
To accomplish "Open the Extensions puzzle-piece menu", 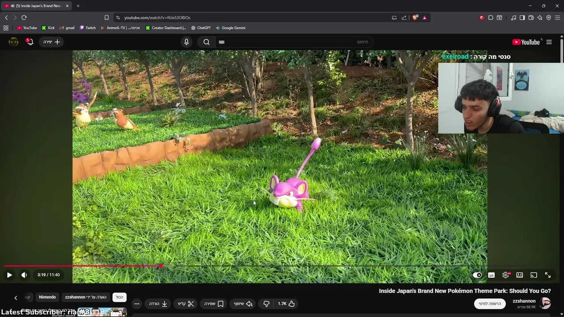I will (x=490, y=18).
